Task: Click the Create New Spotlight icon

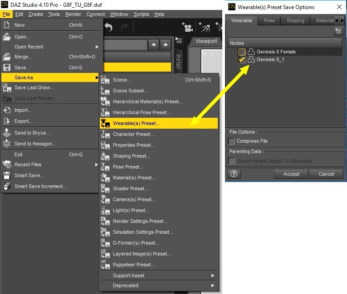Action: click(x=204, y=27)
